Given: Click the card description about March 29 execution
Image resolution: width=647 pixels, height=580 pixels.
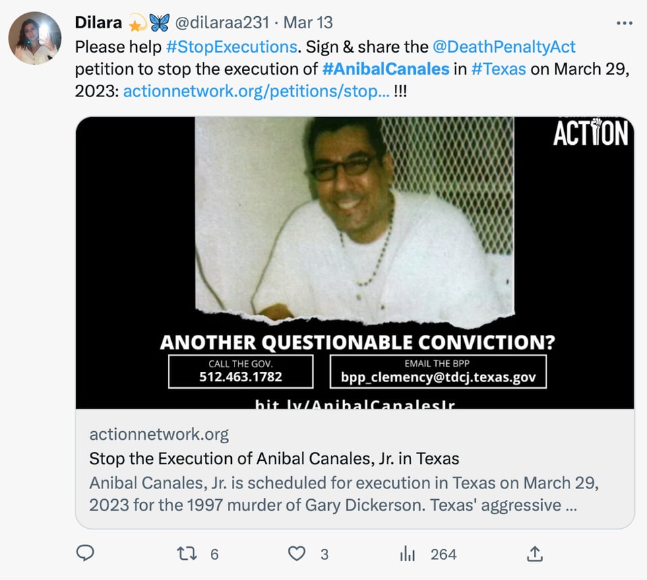Looking at the screenshot, I should [x=344, y=494].
